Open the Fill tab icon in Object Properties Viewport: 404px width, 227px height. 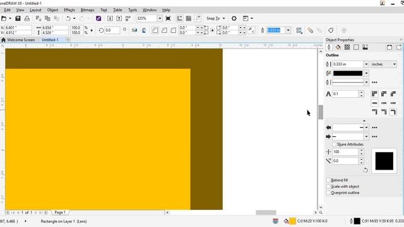click(338, 47)
